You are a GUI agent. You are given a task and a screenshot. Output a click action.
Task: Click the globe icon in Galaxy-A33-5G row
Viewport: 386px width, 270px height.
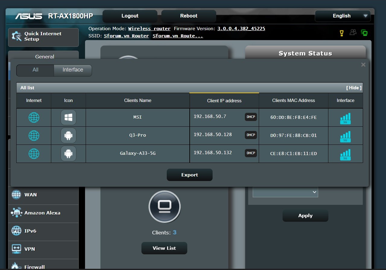[34, 154]
